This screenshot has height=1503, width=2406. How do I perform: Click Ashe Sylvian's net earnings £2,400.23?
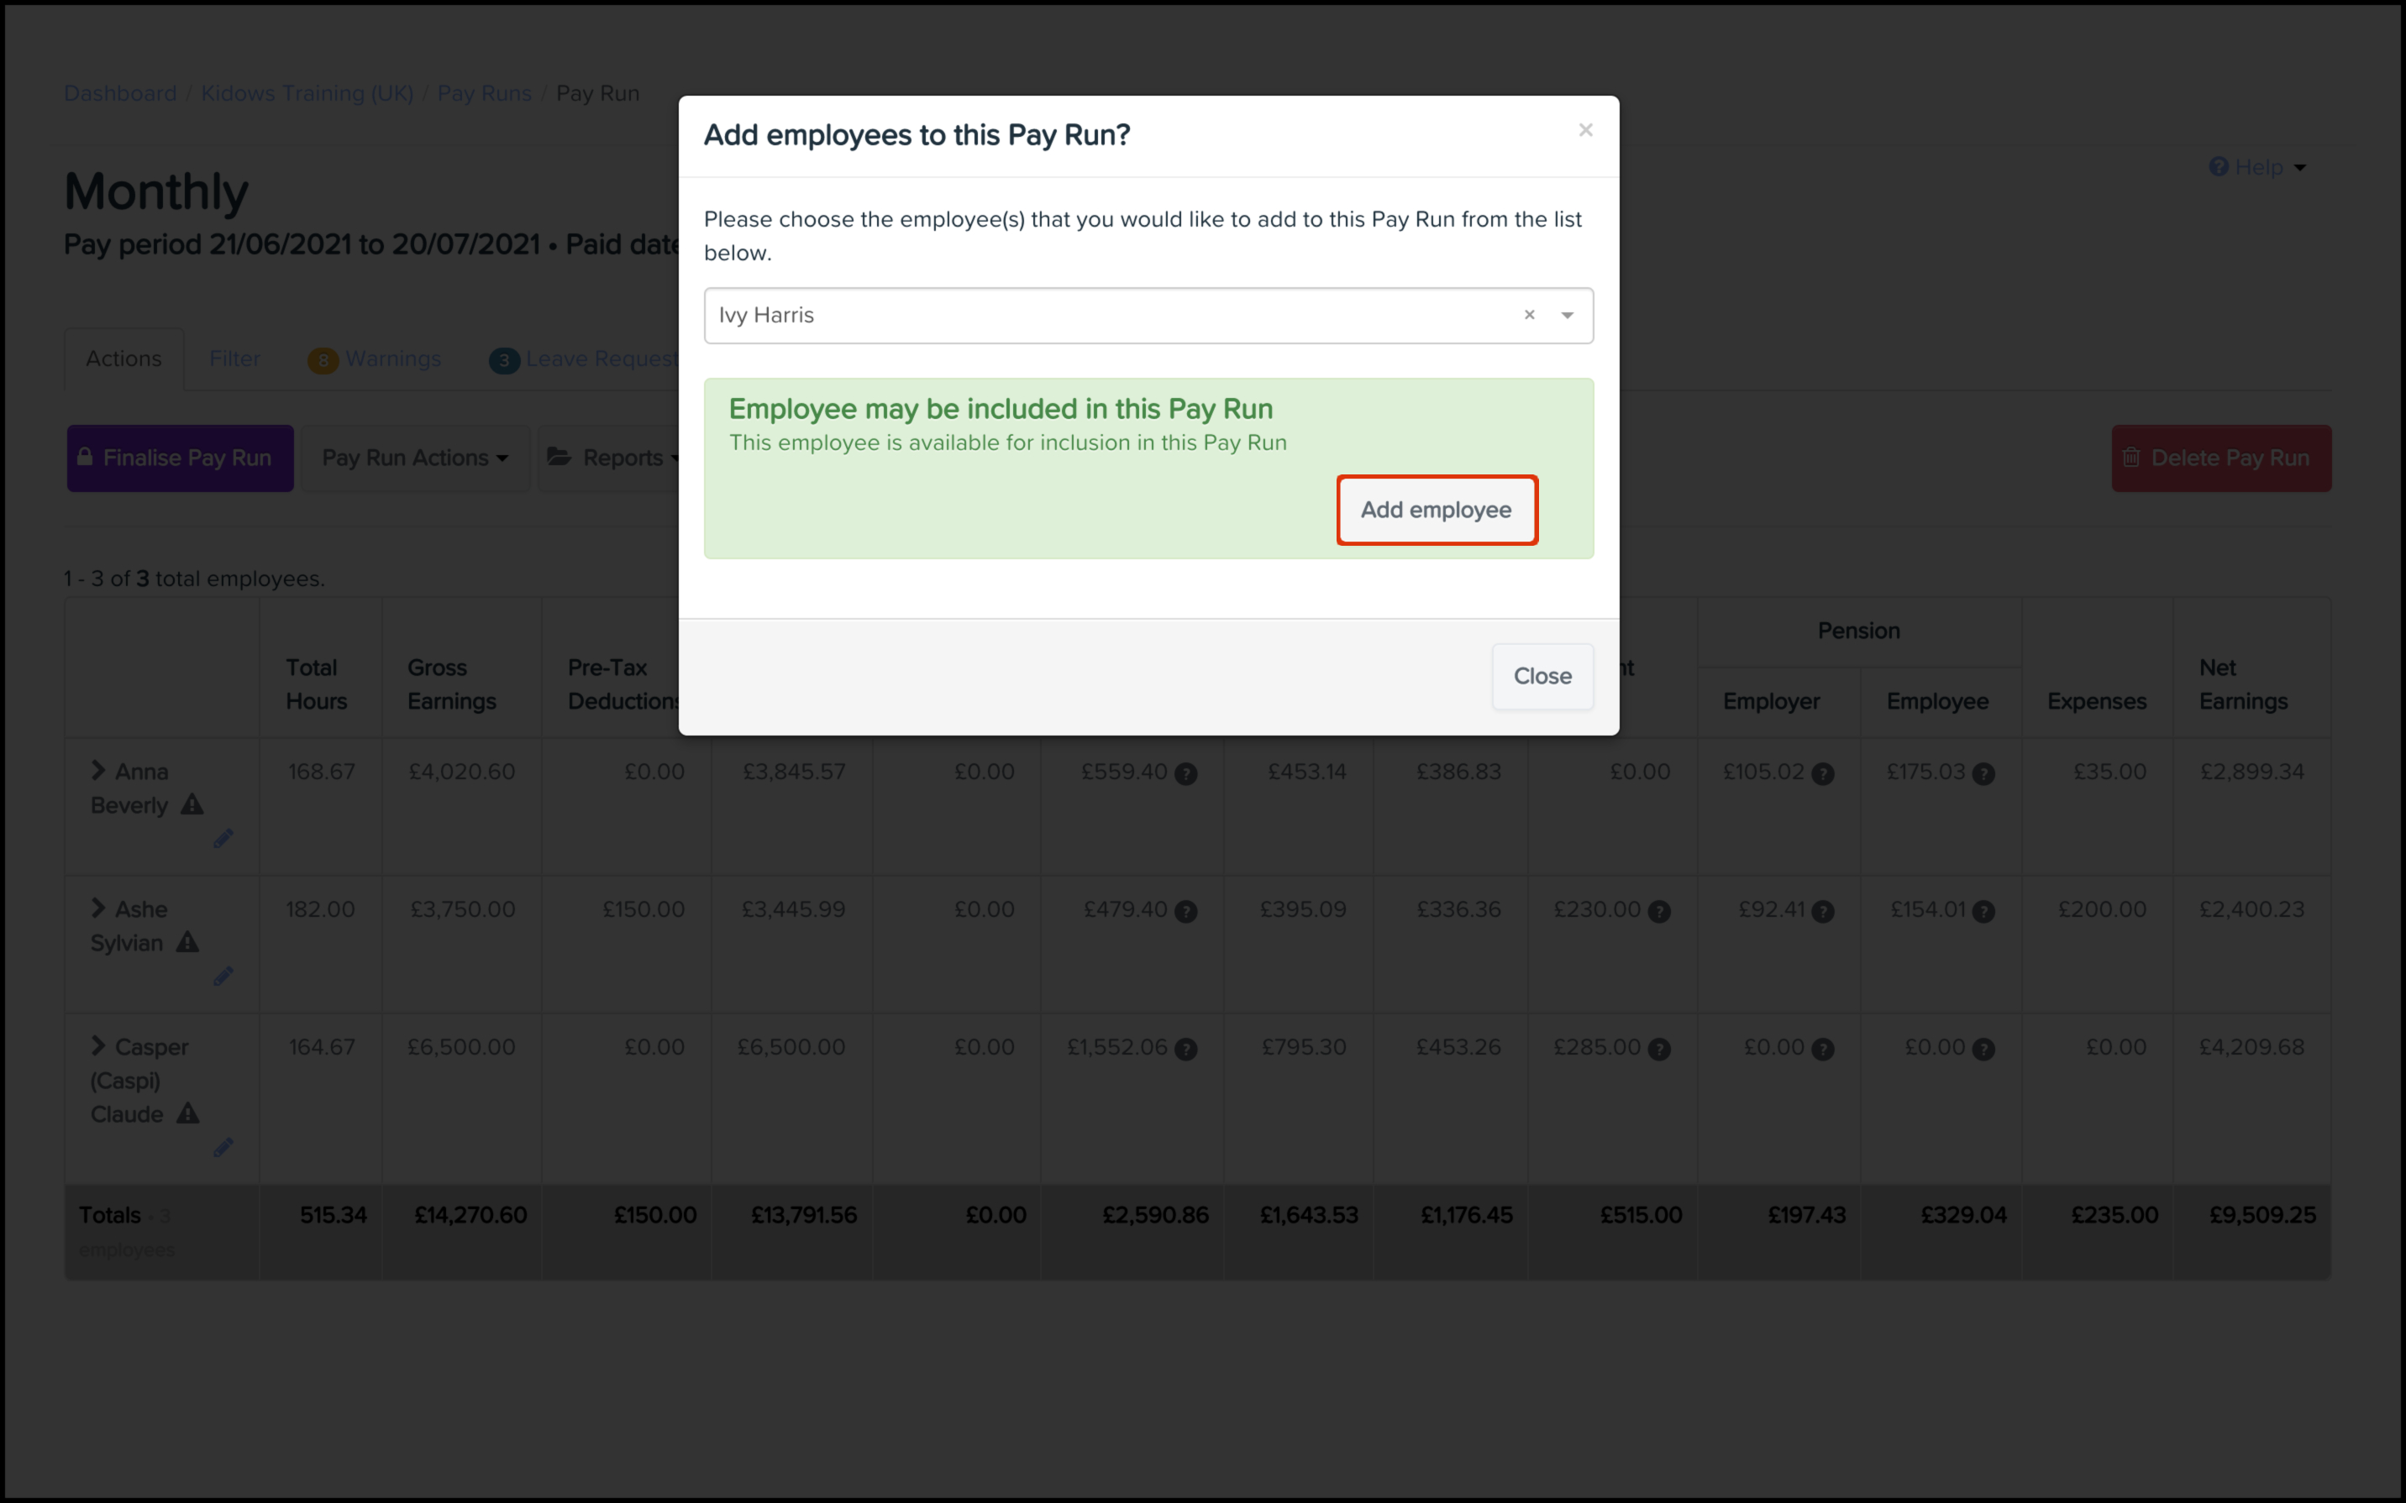point(2252,909)
